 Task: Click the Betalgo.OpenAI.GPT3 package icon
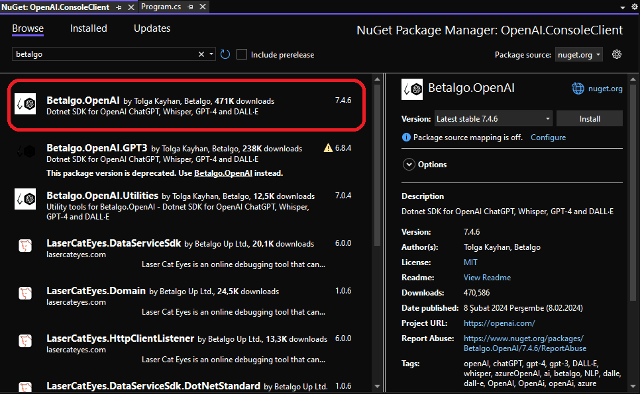(25, 151)
